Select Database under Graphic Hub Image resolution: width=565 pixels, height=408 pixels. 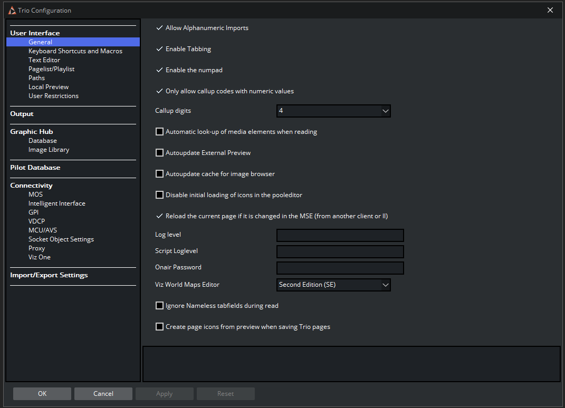click(42, 141)
